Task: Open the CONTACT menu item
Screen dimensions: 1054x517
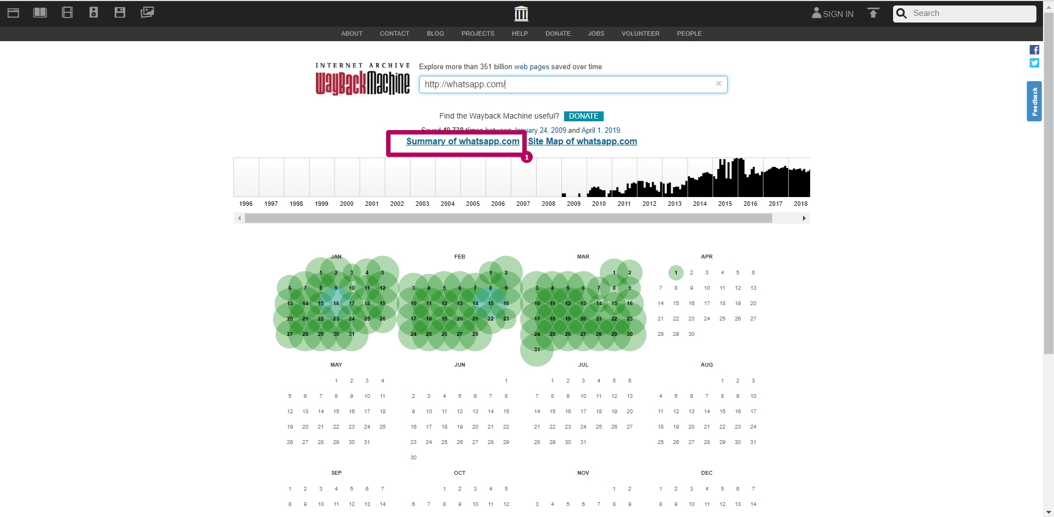Action: click(394, 34)
